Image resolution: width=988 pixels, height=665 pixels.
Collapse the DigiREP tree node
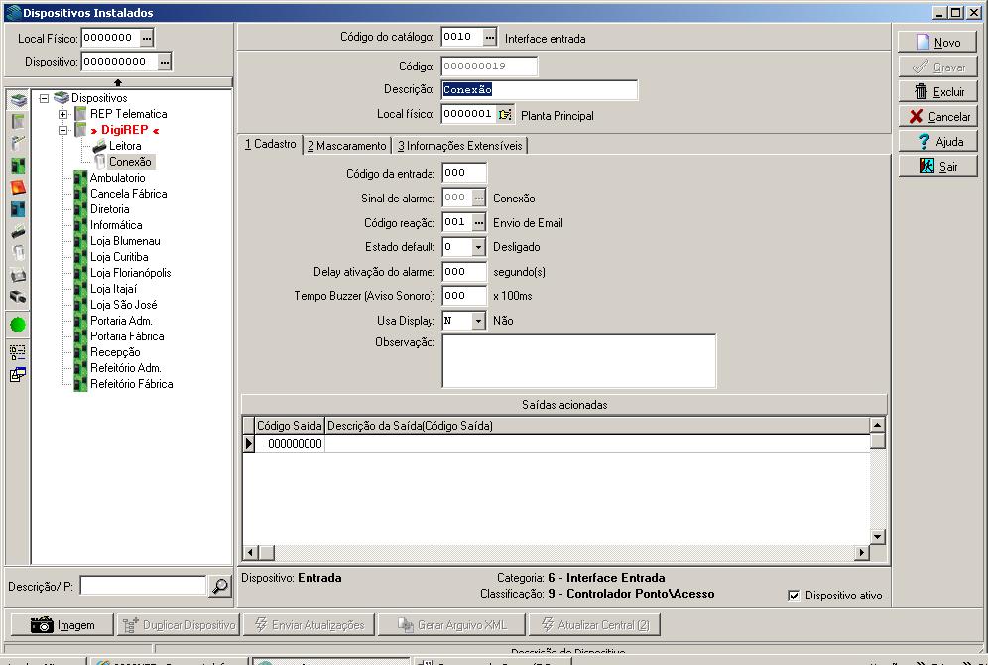(x=62, y=130)
